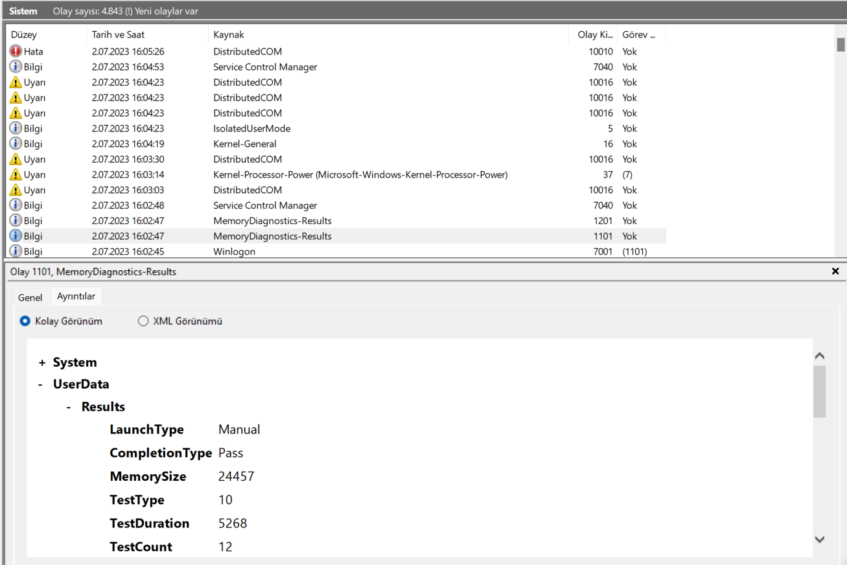Click the info icon beside the IsolatedUserMode event
The width and height of the screenshot is (847, 565).
click(16, 128)
